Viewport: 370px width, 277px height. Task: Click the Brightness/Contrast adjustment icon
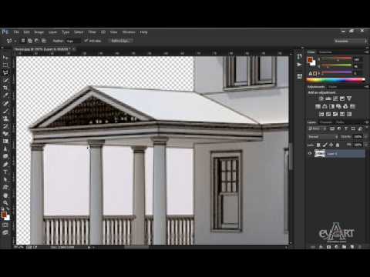(x=321, y=98)
